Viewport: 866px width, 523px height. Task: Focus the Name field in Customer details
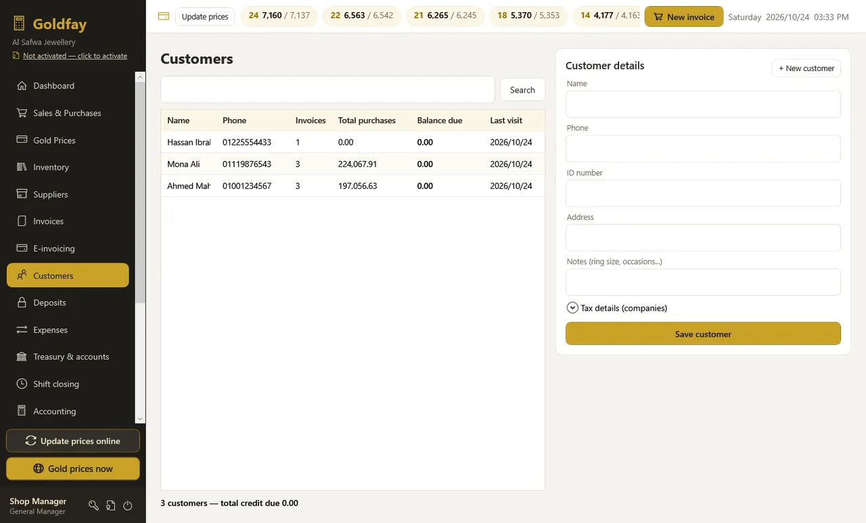pos(703,104)
